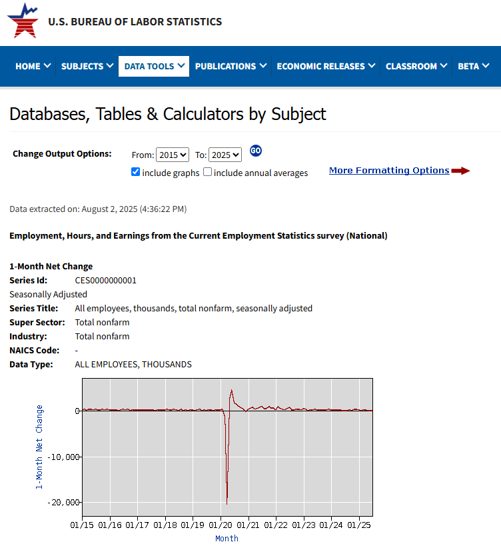Open the From year dropdown
The image size is (501, 558).
[173, 155]
